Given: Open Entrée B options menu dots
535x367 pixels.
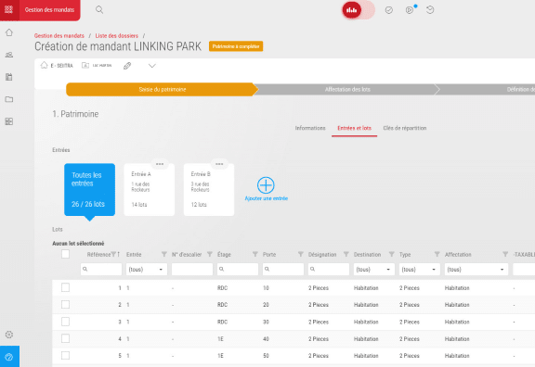Looking at the screenshot, I should [219, 164].
